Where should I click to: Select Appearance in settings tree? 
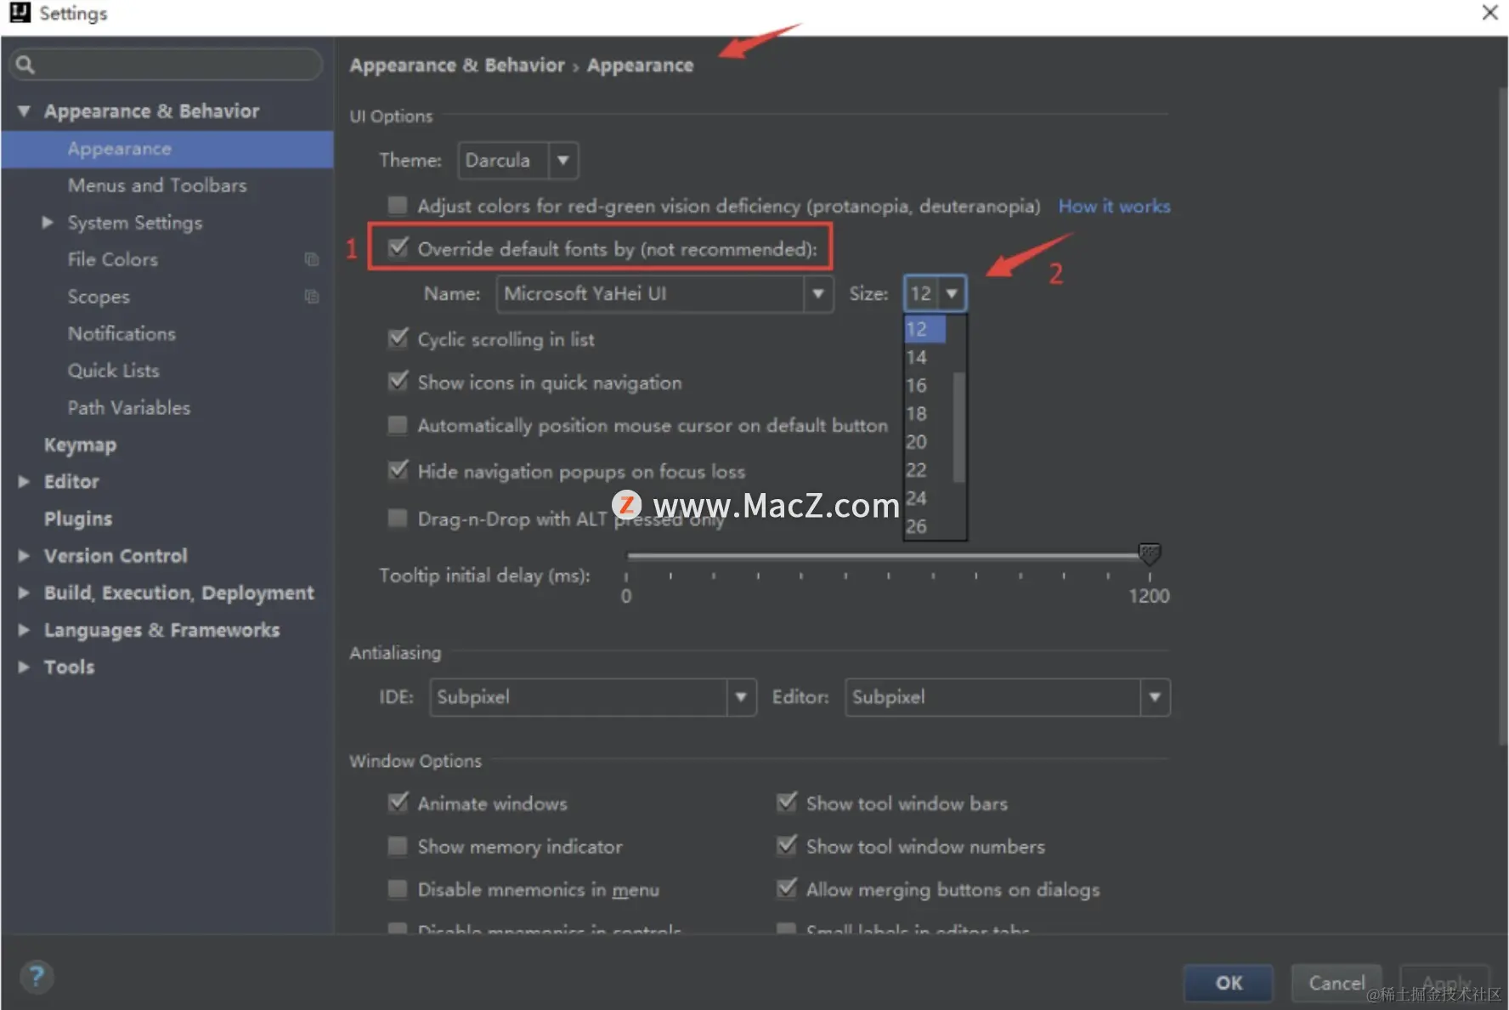tap(167, 149)
